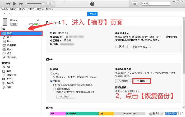Click the battery 100% indicator
Image resolution: width=185 pixels, height=117 pixels.
(34, 24)
